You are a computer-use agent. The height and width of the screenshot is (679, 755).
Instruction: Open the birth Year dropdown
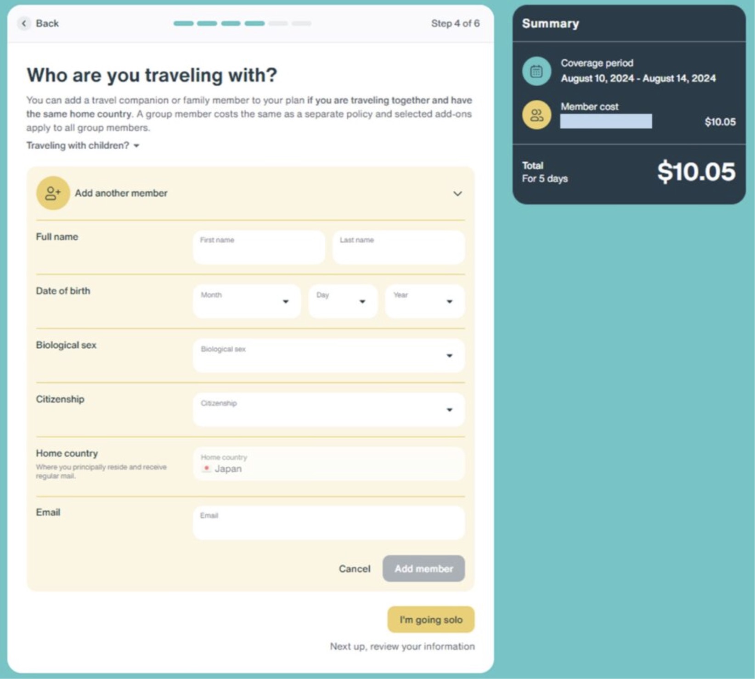coord(424,301)
